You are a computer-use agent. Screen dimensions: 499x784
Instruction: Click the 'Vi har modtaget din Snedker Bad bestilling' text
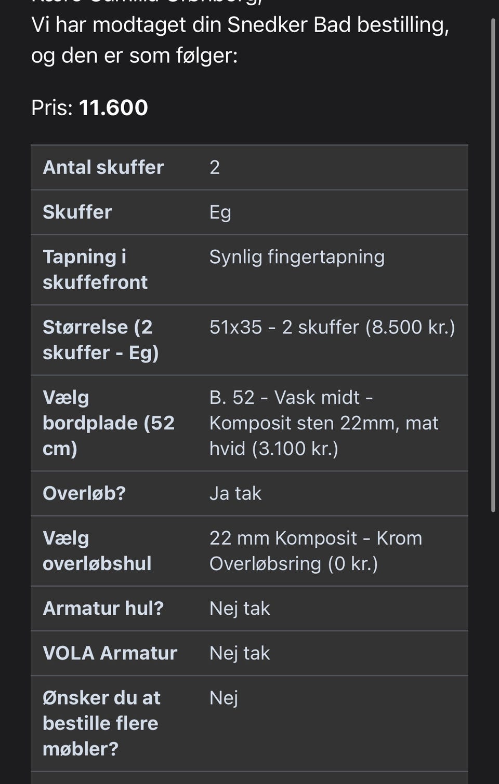(240, 25)
